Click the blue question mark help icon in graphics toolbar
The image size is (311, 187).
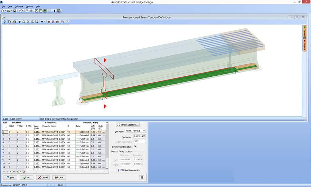[x=4, y=22]
